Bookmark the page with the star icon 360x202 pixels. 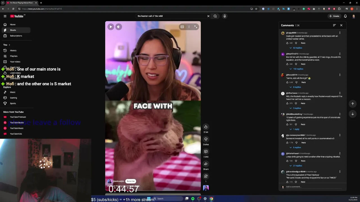point(256,9)
